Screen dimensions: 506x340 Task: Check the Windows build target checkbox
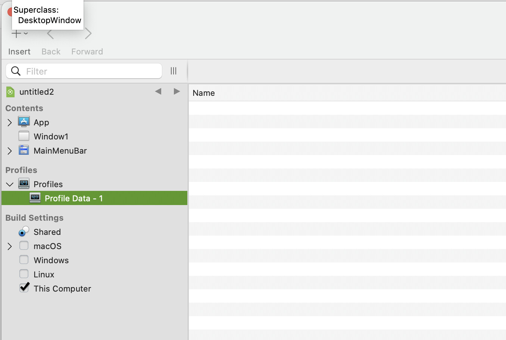click(x=24, y=260)
